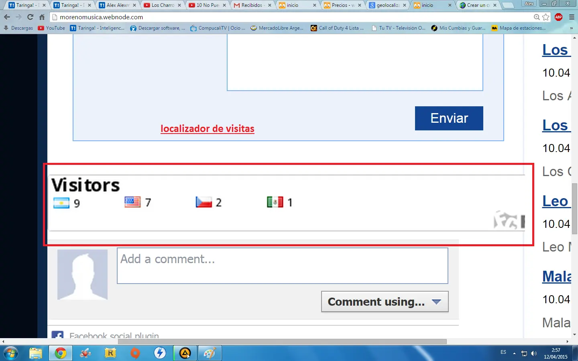Open the Windows Start menu
Viewport: 578px width, 361px height.
coord(10,353)
